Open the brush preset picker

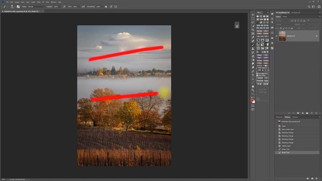click(x=12, y=7)
